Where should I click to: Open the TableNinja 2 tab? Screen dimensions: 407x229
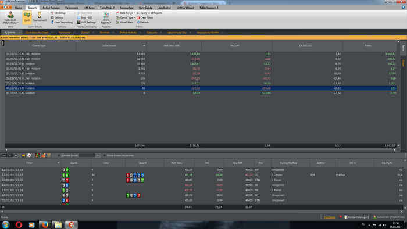pyautogui.click(x=107, y=8)
